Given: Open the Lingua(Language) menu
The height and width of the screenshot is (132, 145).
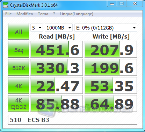Looking at the screenshot, I should point(77,14).
